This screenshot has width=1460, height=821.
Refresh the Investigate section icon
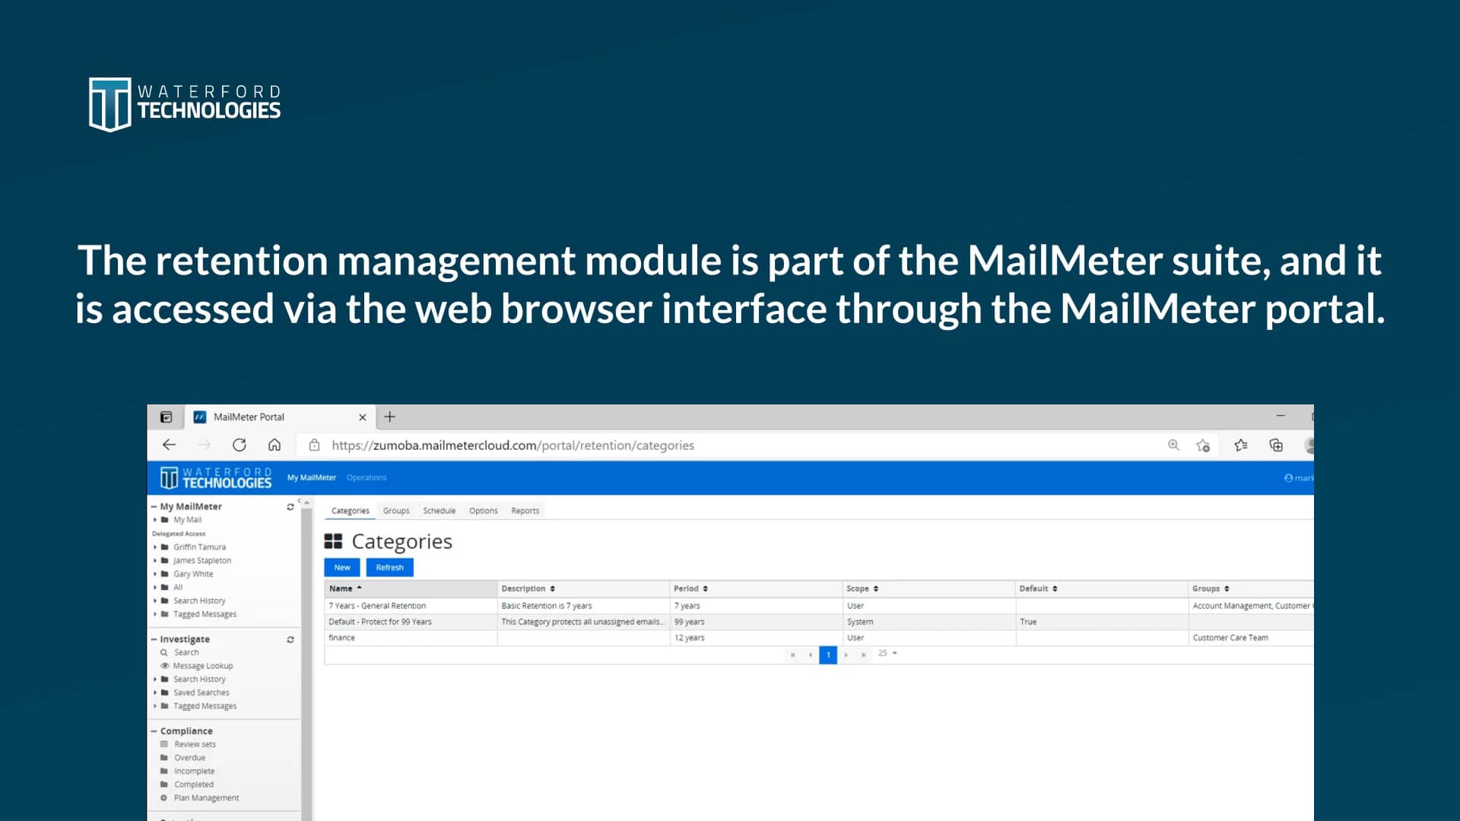point(290,639)
